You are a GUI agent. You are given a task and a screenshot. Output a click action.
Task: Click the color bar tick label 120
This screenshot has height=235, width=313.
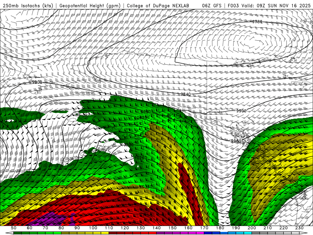(x=125, y=228)
